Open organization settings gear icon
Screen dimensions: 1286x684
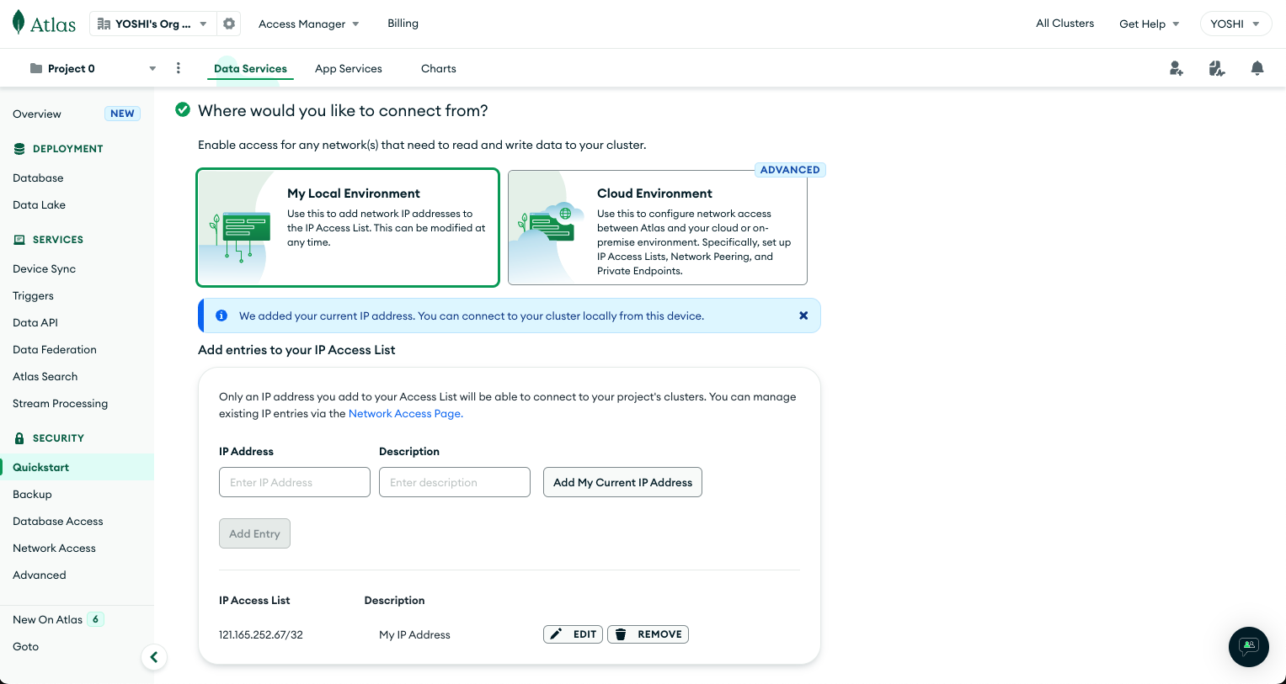[229, 24]
